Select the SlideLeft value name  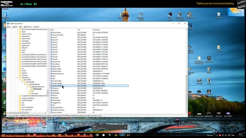(55, 90)
